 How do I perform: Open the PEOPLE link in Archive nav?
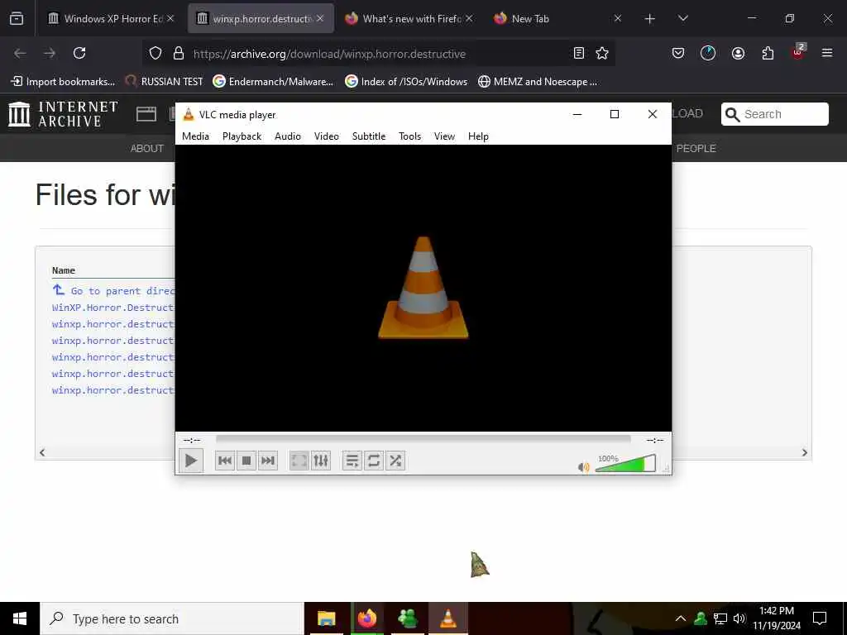tap(696, 149)
